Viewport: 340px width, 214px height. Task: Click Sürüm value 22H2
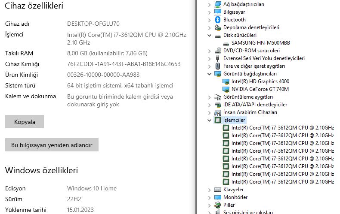tap(74, 199)
